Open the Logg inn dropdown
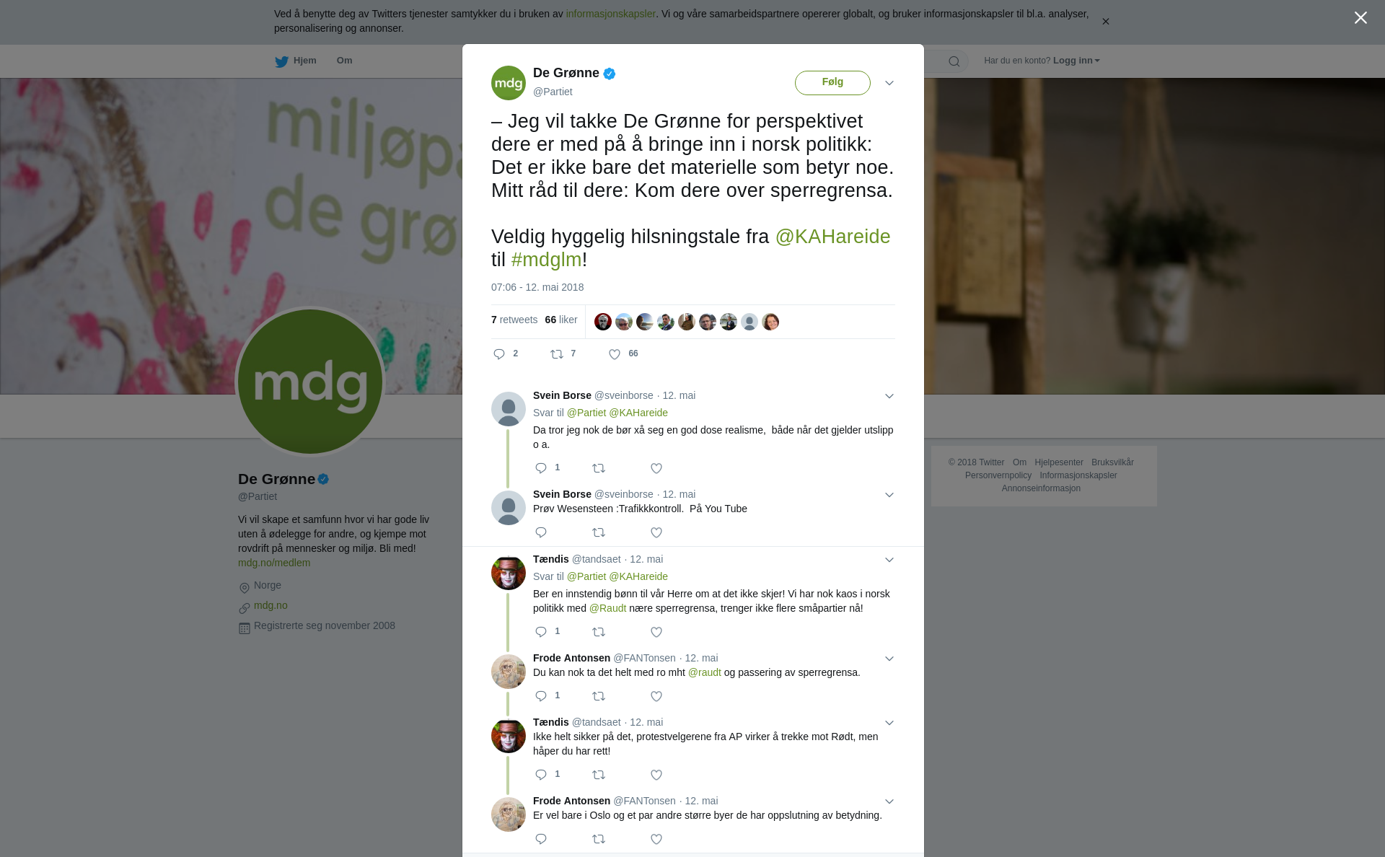1385x857 pixels. click(1076, 61)
